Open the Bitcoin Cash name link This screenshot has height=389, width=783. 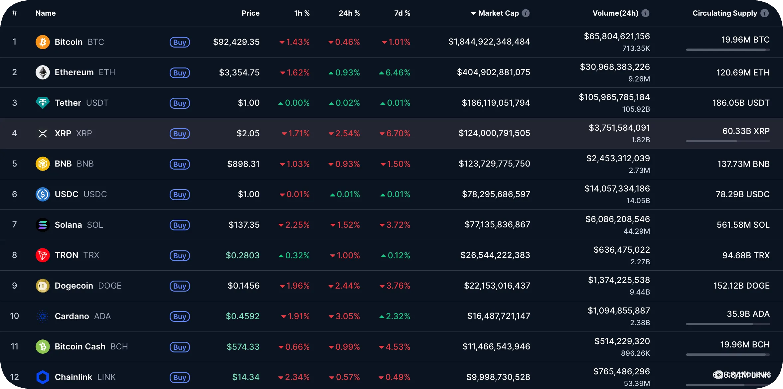(80, 346)
